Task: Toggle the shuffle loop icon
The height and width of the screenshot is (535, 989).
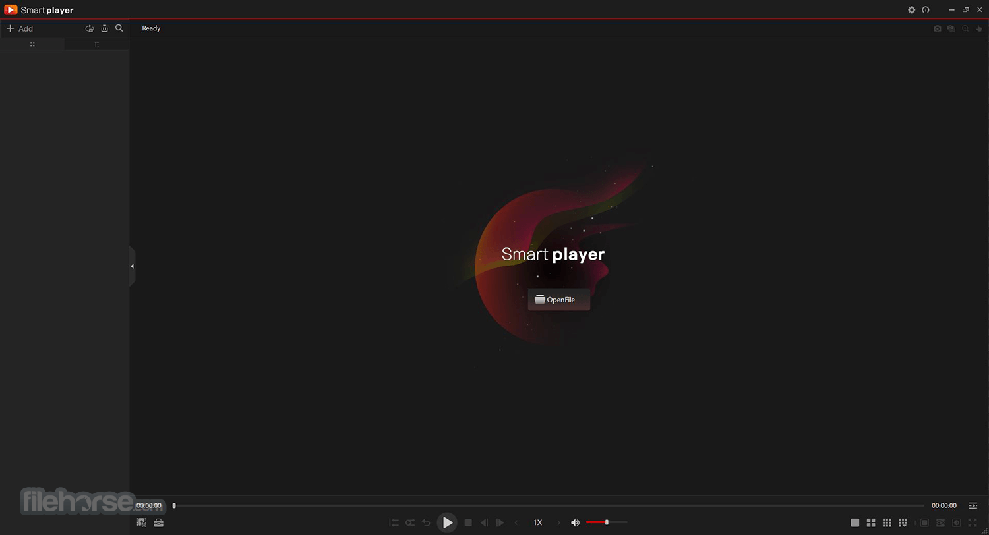Action: (x=410, y=522)
